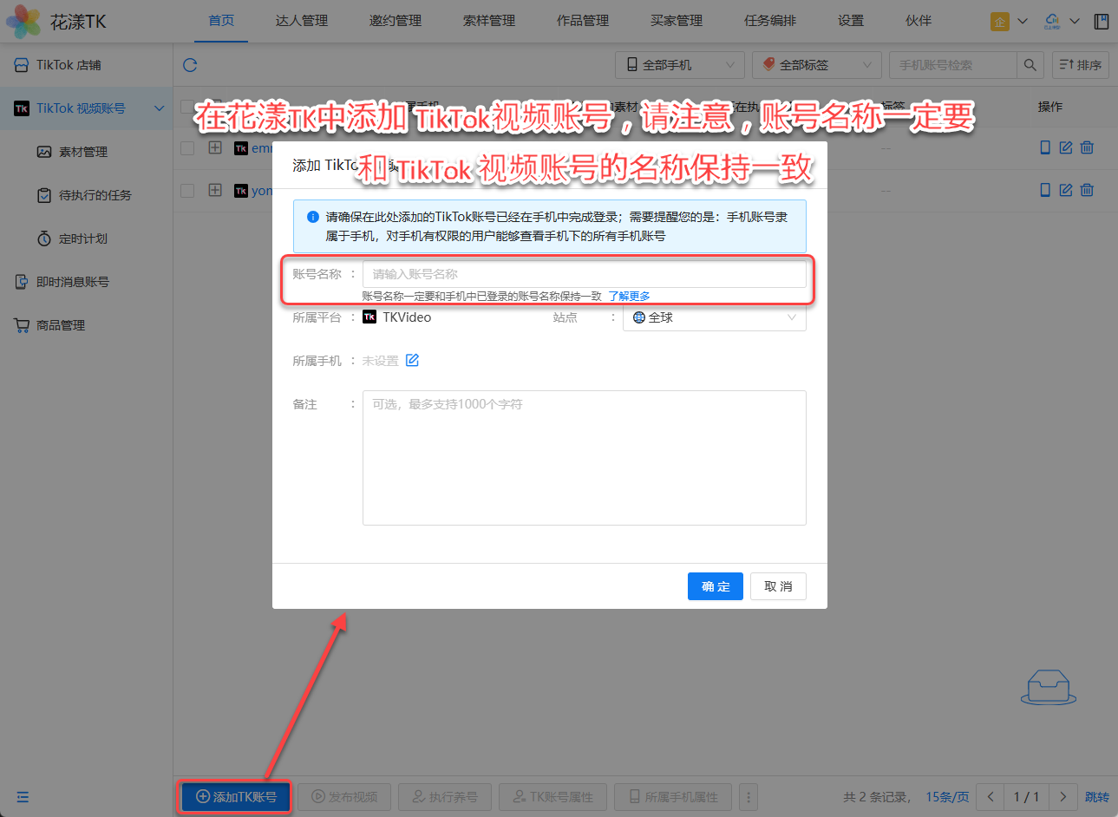Click delete trash icon in first row

[1087, 147]
